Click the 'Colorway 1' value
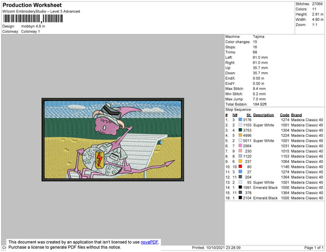Screen dimensions: 326x252 [30, 31]
